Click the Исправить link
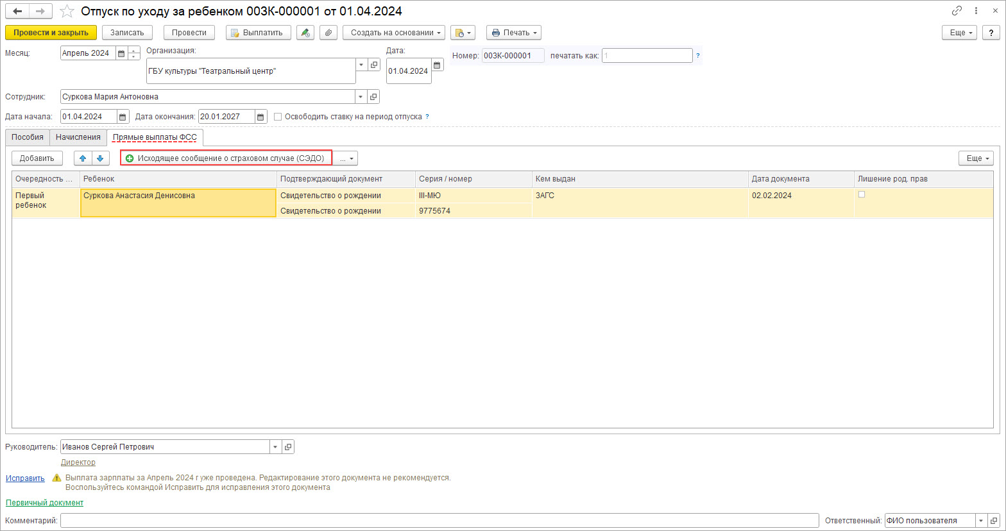1006x531 pixels. 26,478
